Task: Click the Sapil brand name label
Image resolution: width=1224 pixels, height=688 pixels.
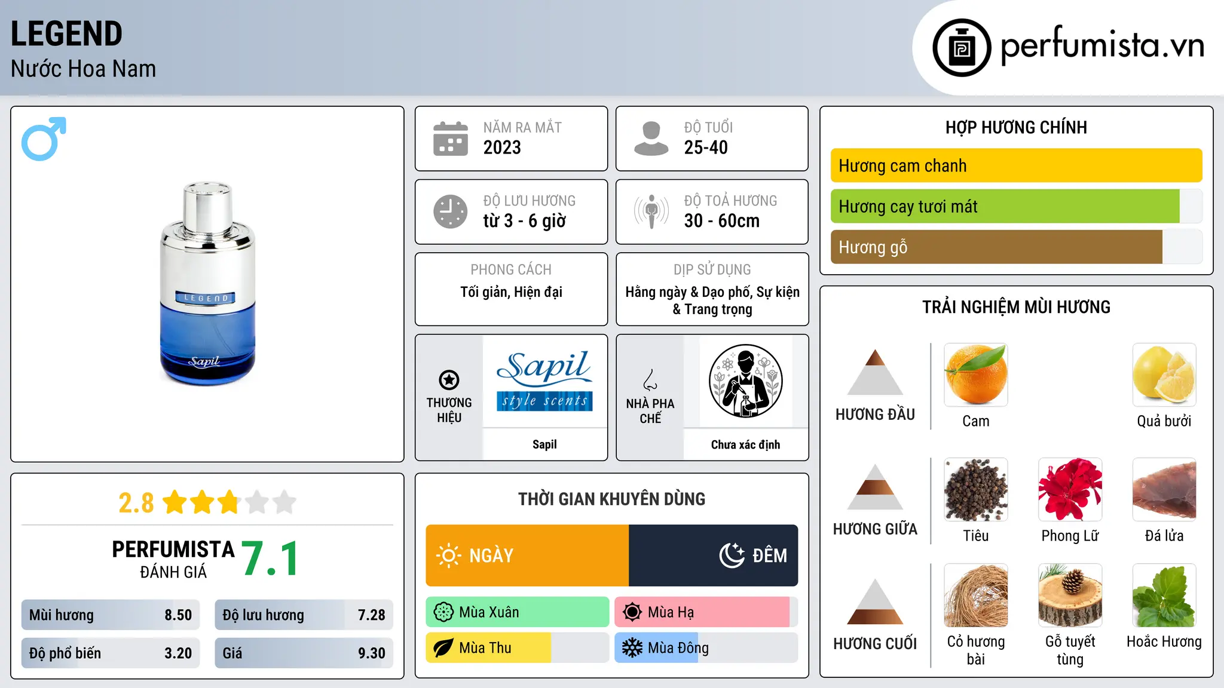Action: [x=544, y=444]
